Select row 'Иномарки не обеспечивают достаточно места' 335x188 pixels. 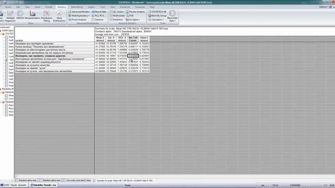tap(54, 50)
